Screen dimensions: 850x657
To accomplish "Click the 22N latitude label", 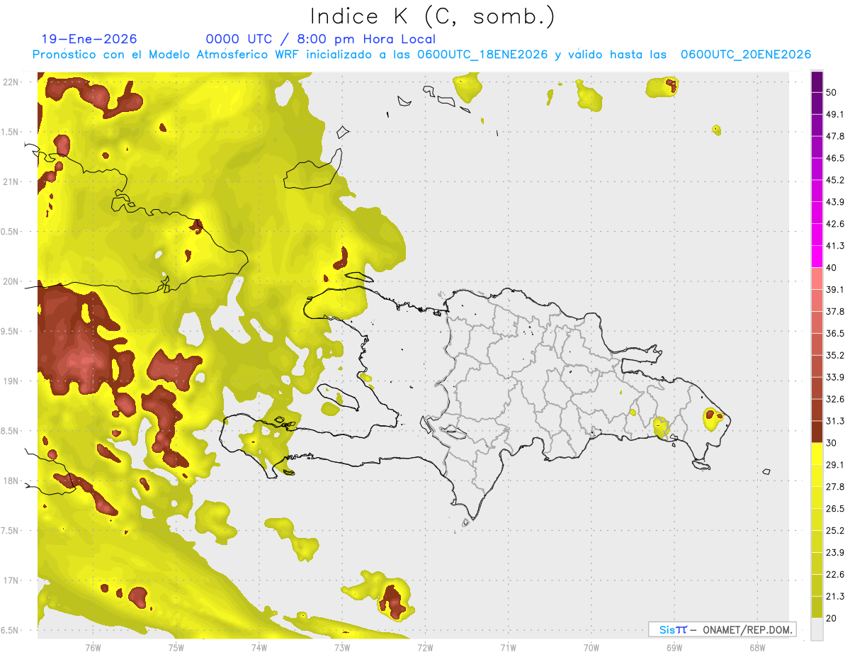I will [x=12, y=82].
